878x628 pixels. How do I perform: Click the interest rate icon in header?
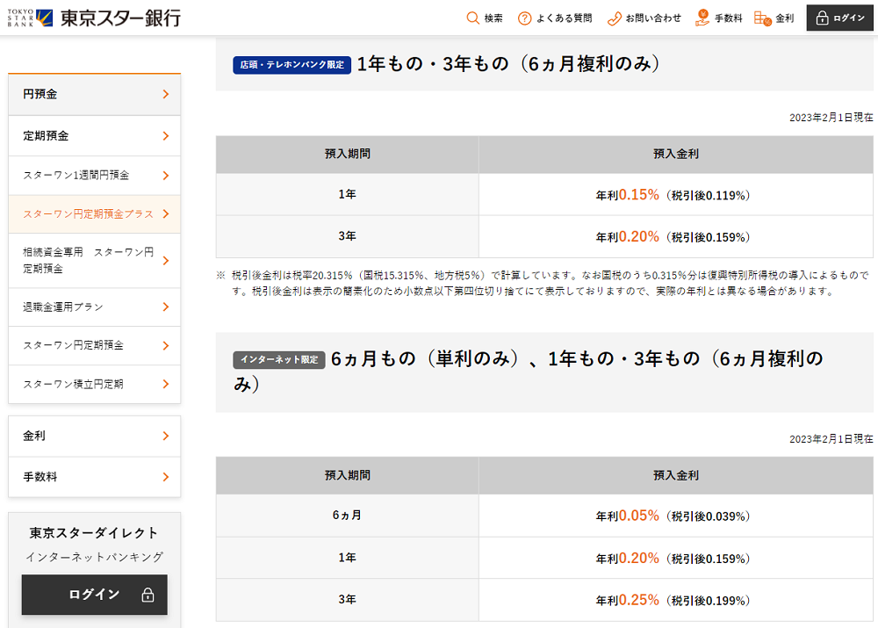pos(763,18)
